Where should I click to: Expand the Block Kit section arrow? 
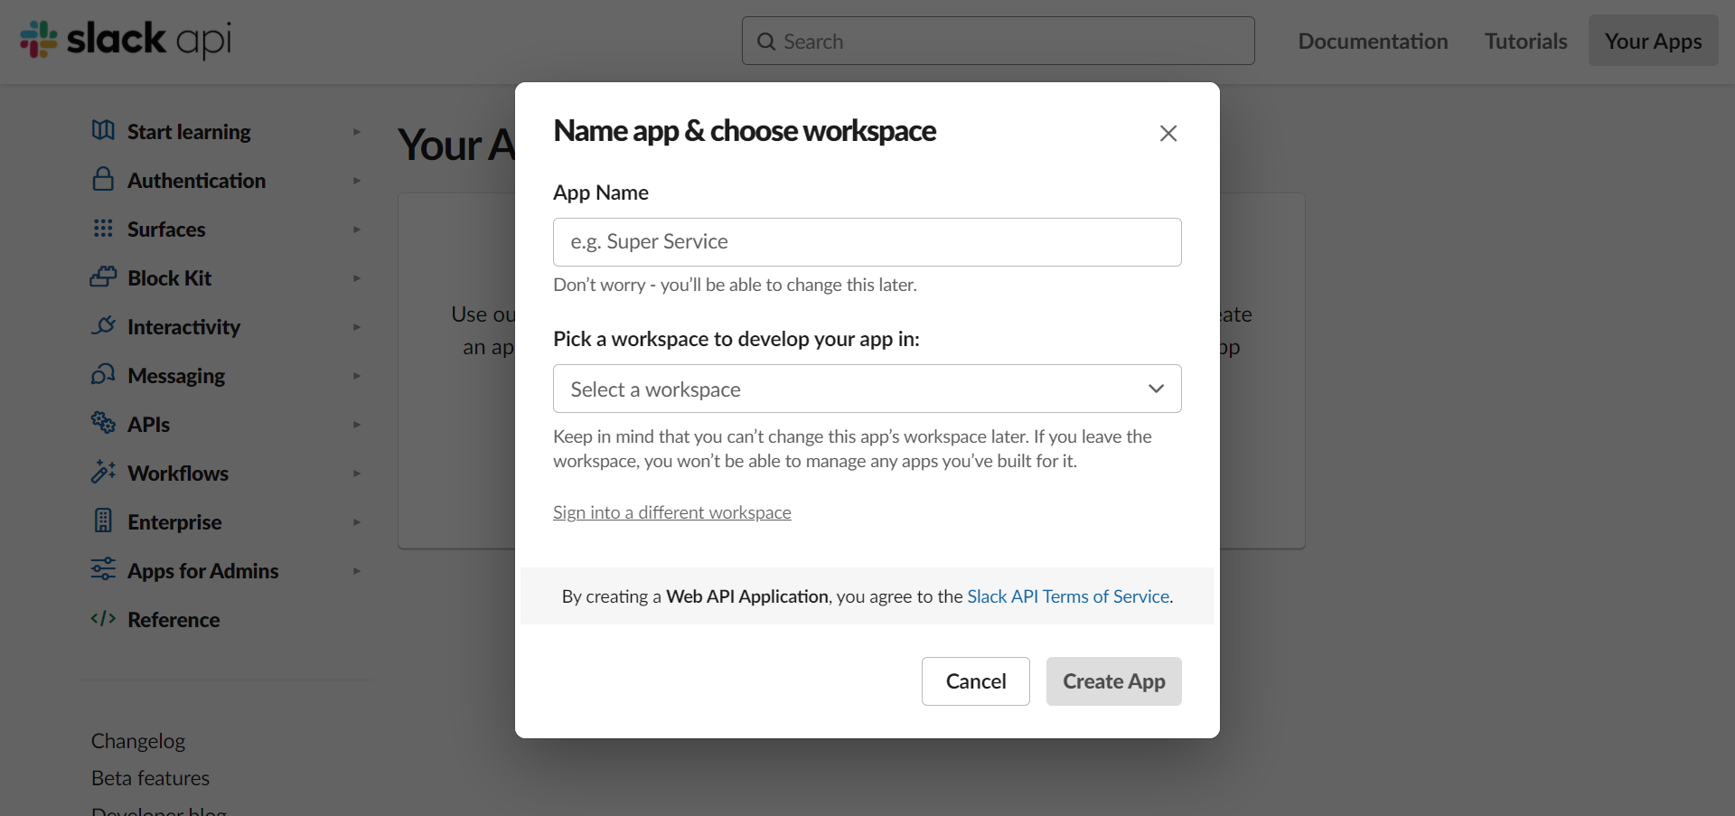[x=357, y=278]
